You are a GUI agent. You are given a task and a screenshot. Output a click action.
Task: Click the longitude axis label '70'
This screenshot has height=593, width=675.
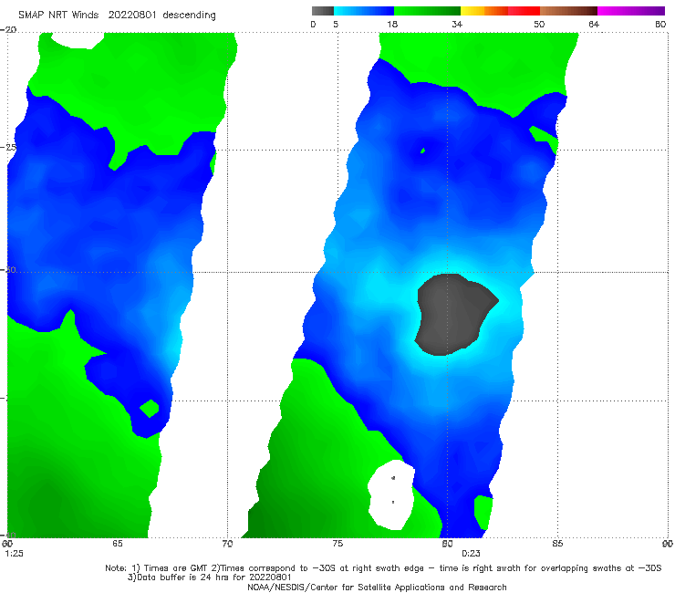point(227,544)
